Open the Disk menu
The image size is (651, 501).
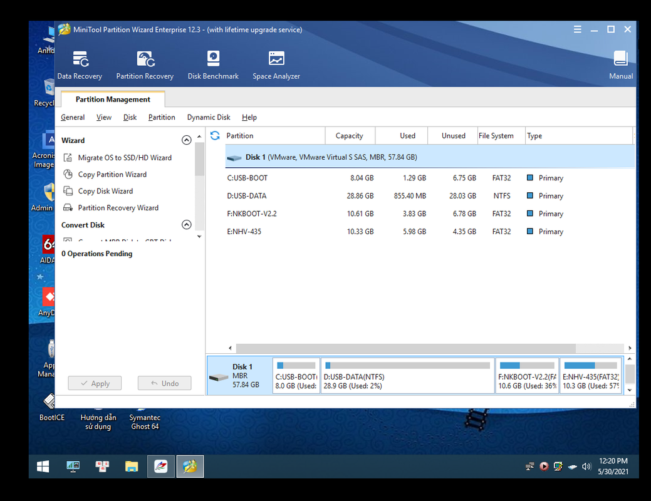130,117
